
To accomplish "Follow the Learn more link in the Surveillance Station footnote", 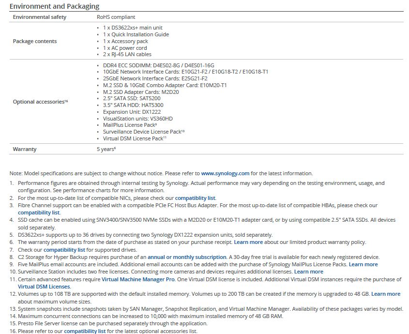I will pyautogui.click(x=309, y=272).
